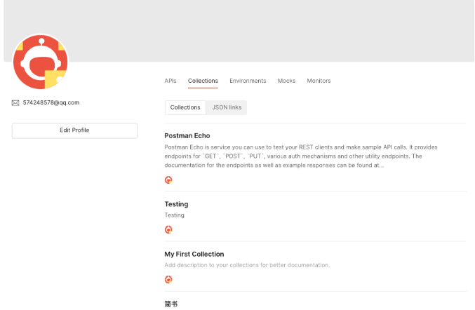The width and height of the screenshot is (475, 310).
Task: Open the Postman Echo collection
Action: tap(187, 135)
